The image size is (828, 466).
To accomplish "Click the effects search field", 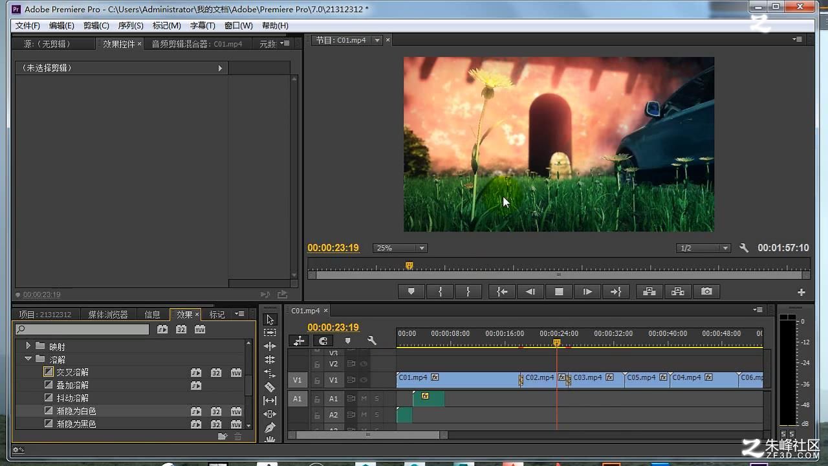I will (x=82, y=329).
